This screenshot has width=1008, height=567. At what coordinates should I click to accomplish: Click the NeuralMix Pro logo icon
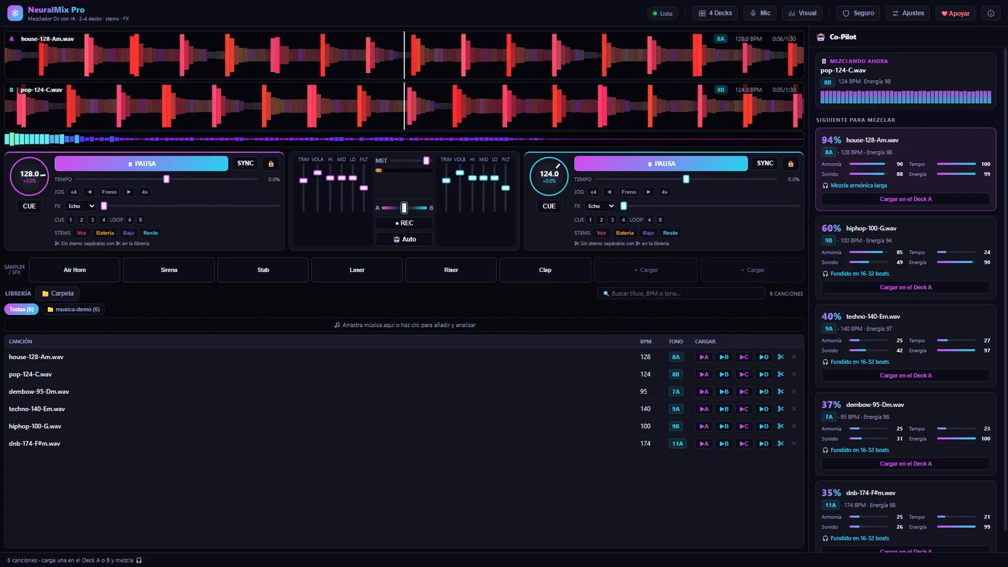15,13
